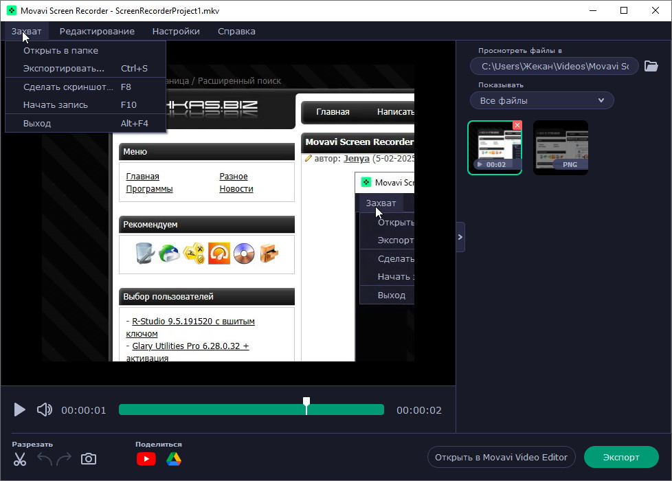Open the folder browse icon next to the path

tap(651, 66)
